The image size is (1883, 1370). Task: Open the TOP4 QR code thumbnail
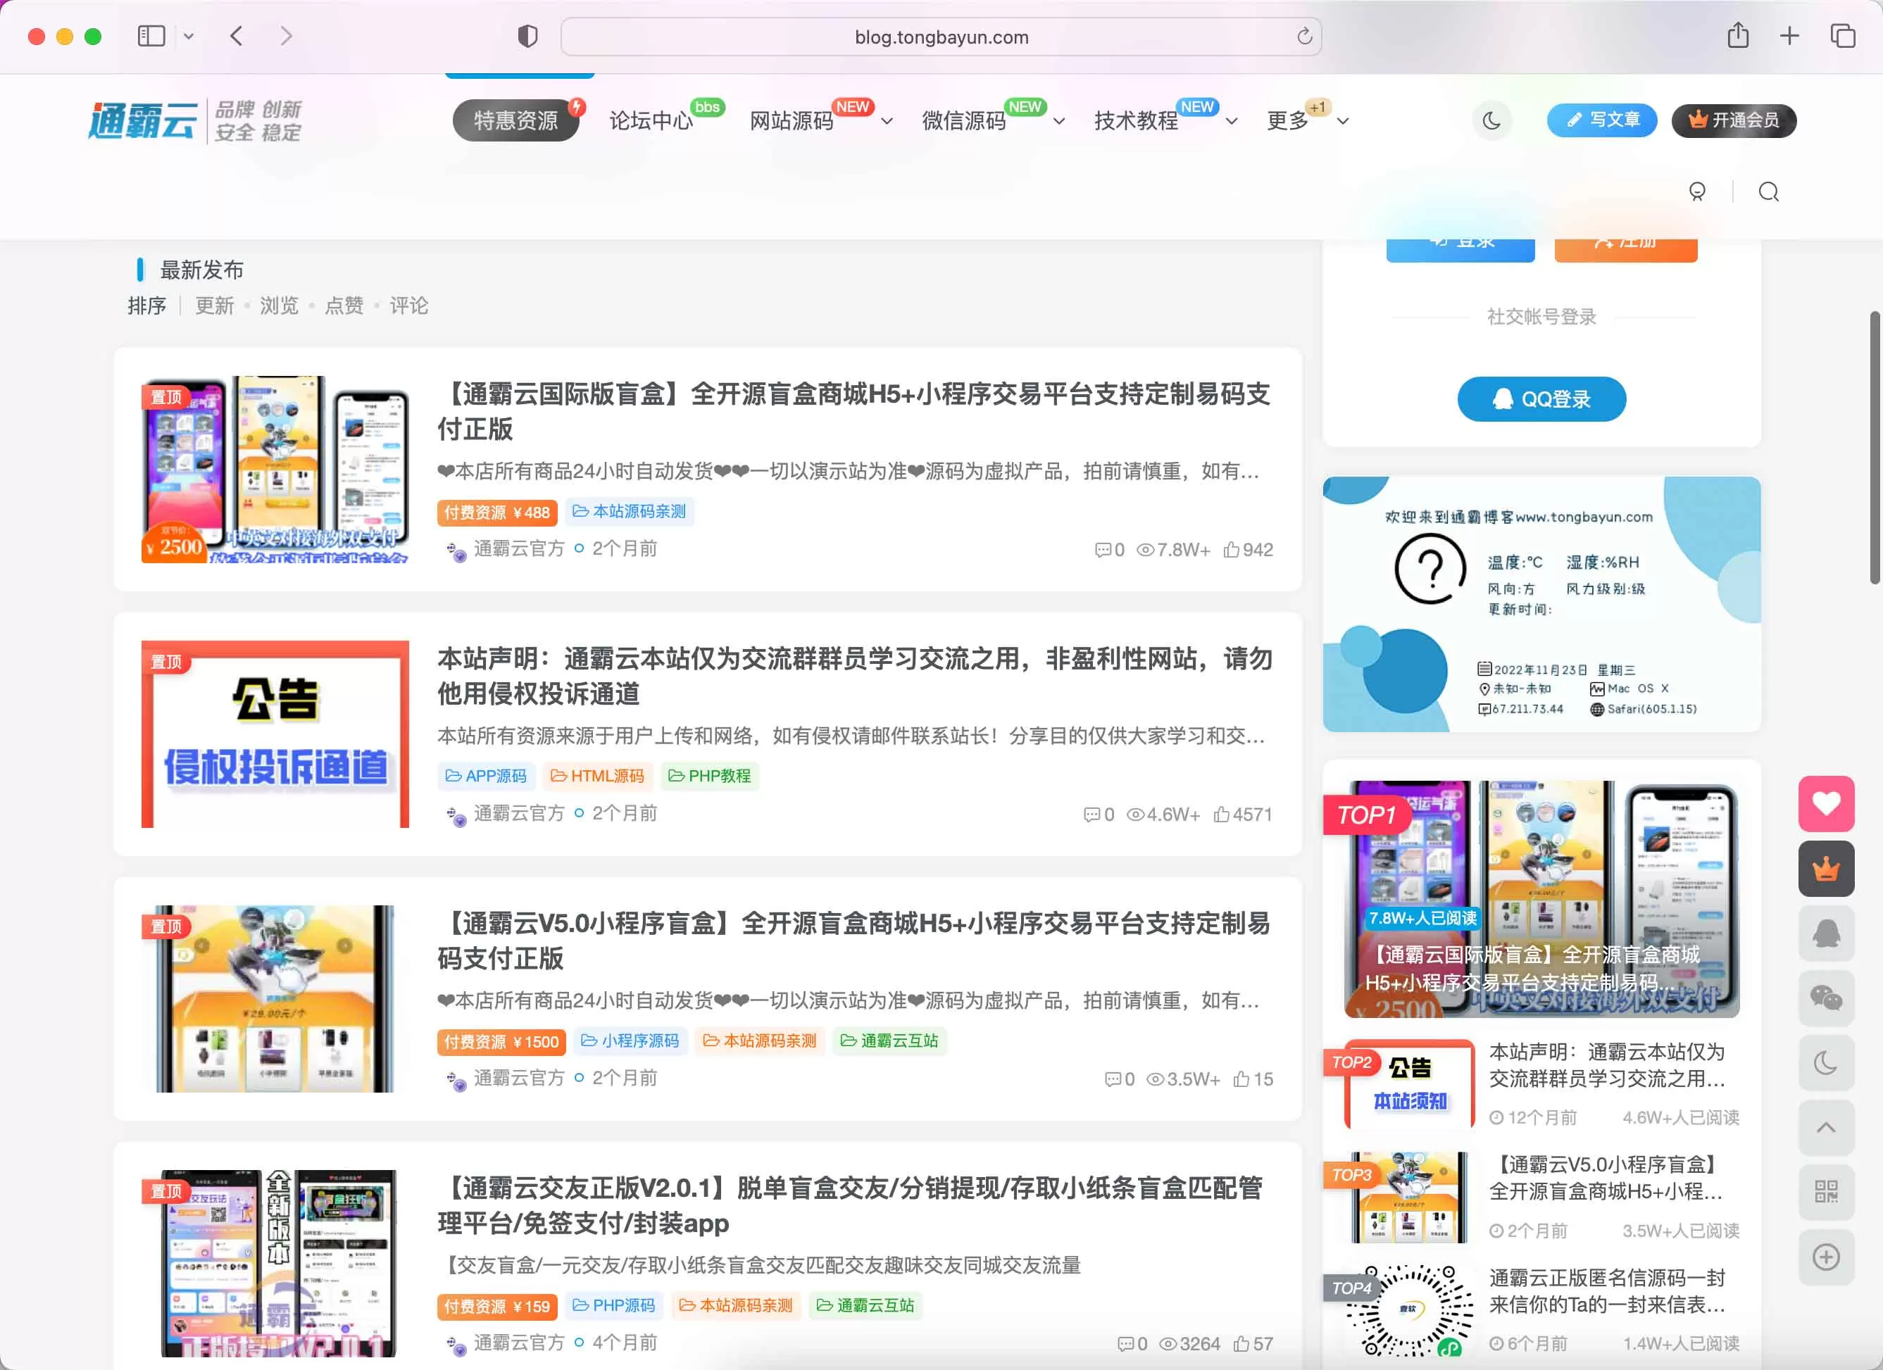1409,1310
